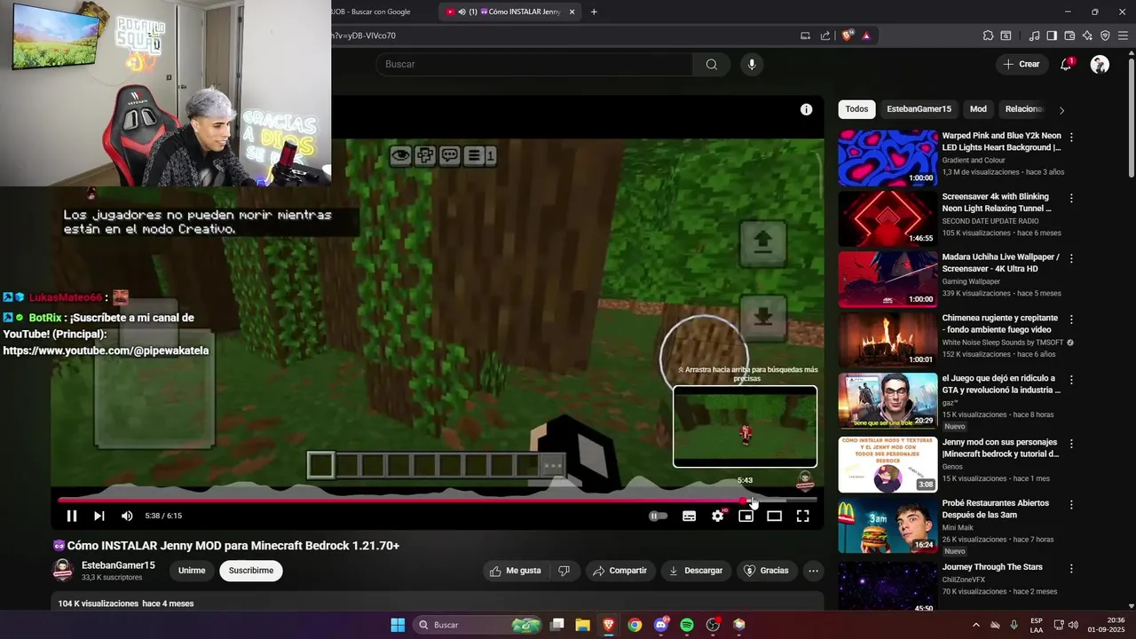The width and height of the screenshot is (1136, 639).
Task: Click the share page icon in address bar
Action: click(x=825, y=35)
